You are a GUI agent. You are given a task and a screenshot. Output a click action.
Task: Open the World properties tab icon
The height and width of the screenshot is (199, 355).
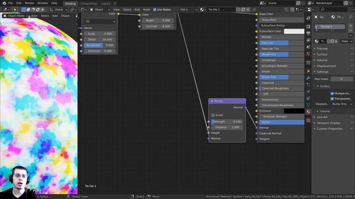point(308,54)
